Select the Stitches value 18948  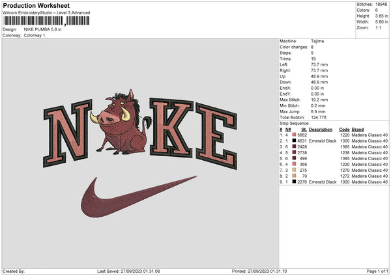[381, 5]
